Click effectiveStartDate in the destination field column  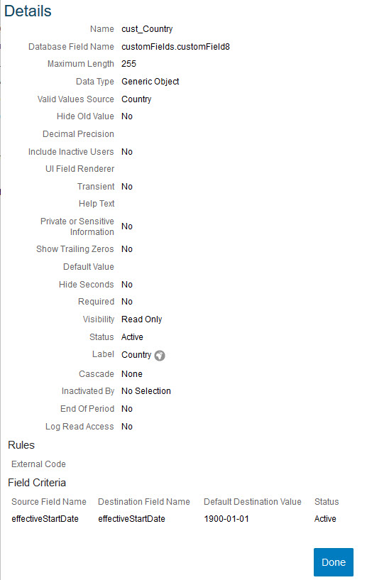point(132,519)
